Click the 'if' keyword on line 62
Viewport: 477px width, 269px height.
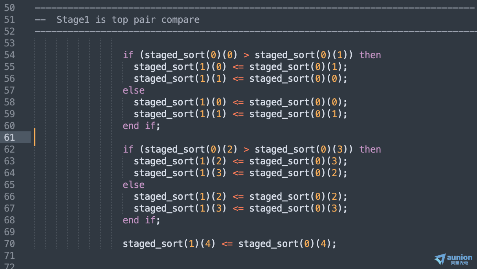click(128, 149)
